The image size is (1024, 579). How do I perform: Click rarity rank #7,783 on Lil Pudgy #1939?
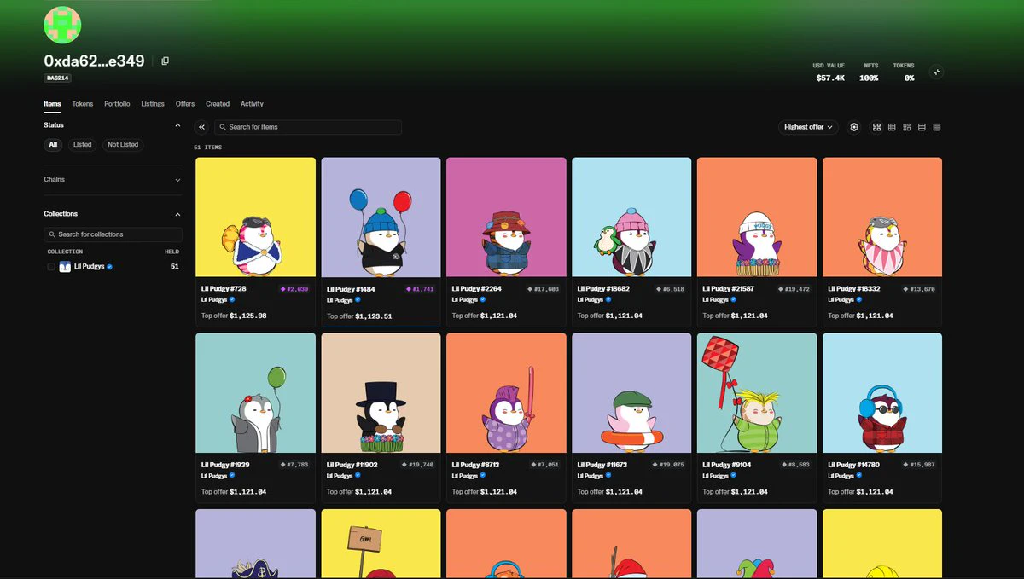pyautogui.click(x=294, y=465)
